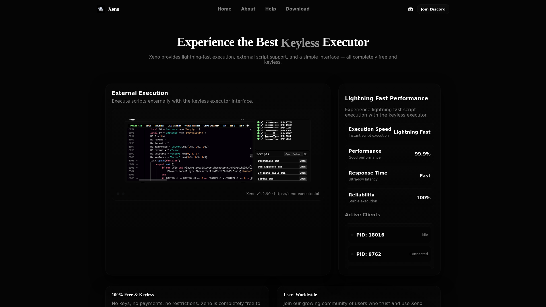Image resolution: width=546 pixels, height=307 pixels.
Task: Toggle the checkbox for PID: 6732
Action: (x=262, y=128)
